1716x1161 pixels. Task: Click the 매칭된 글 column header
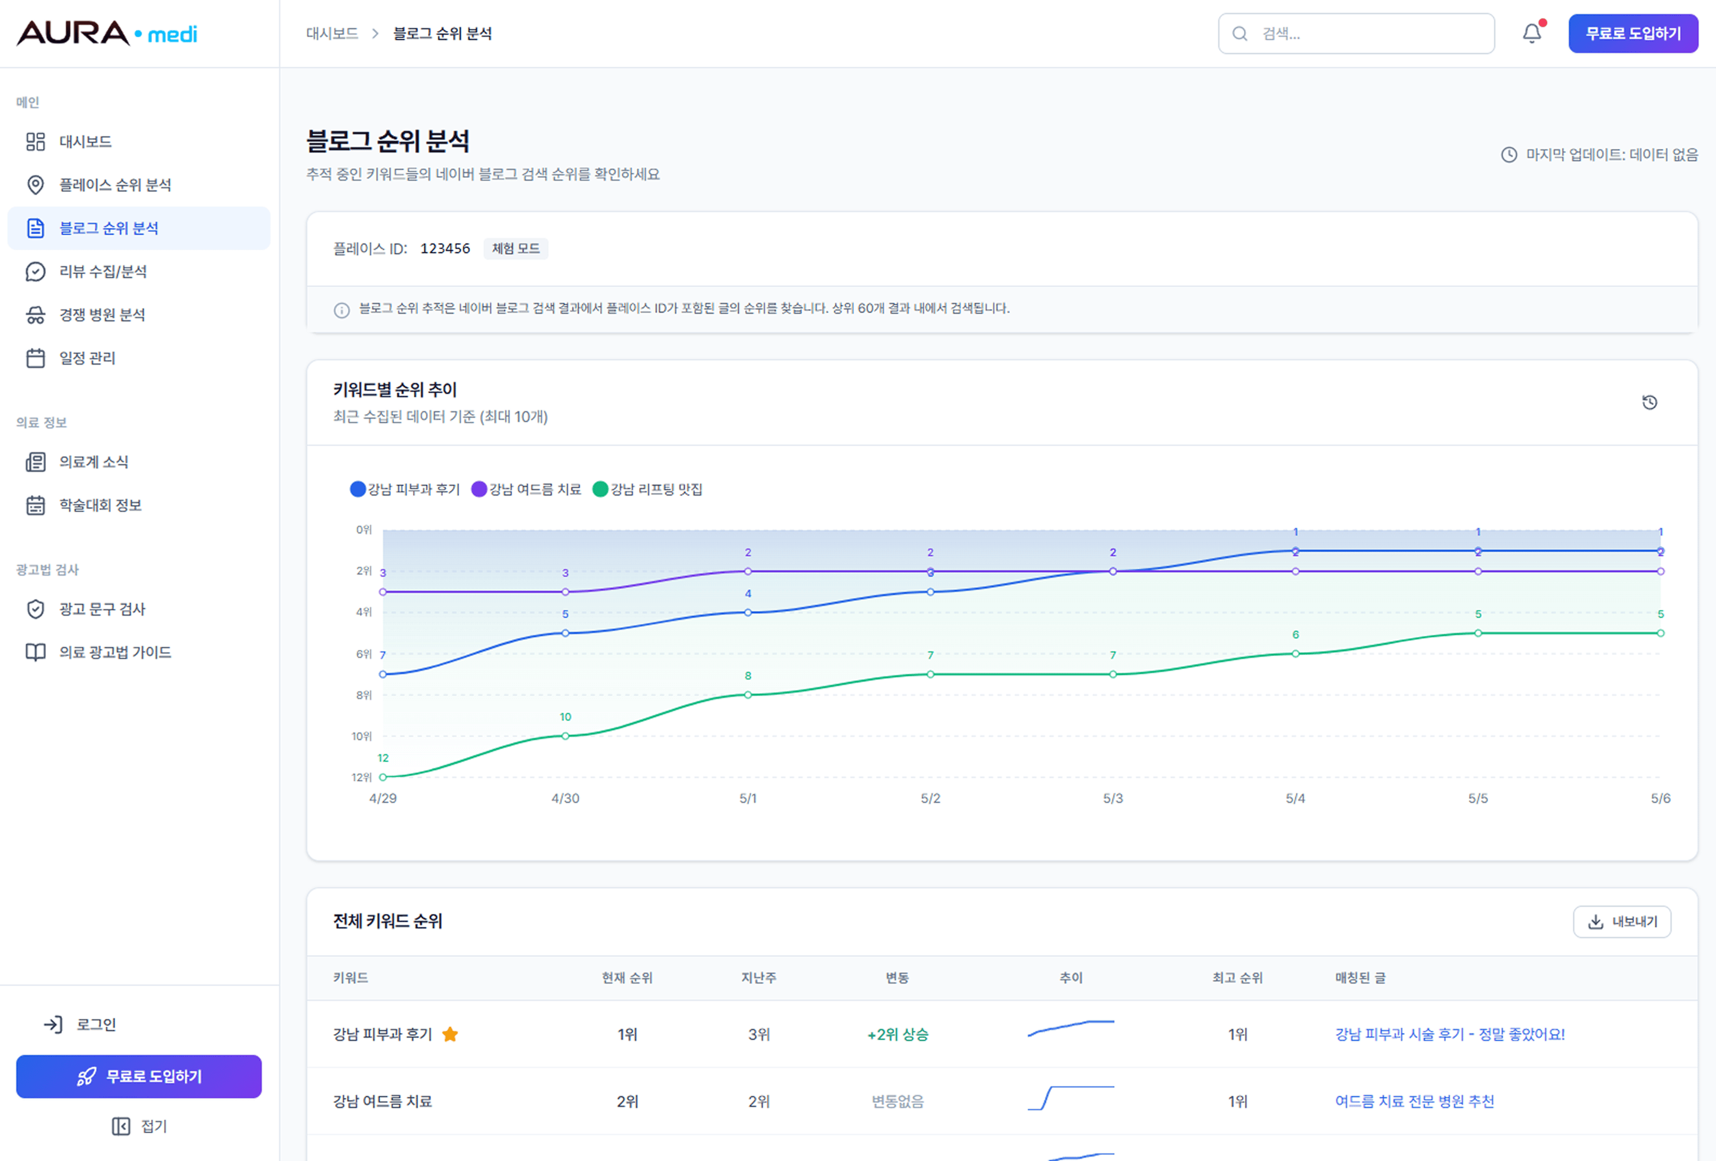tap(1360, 978)
